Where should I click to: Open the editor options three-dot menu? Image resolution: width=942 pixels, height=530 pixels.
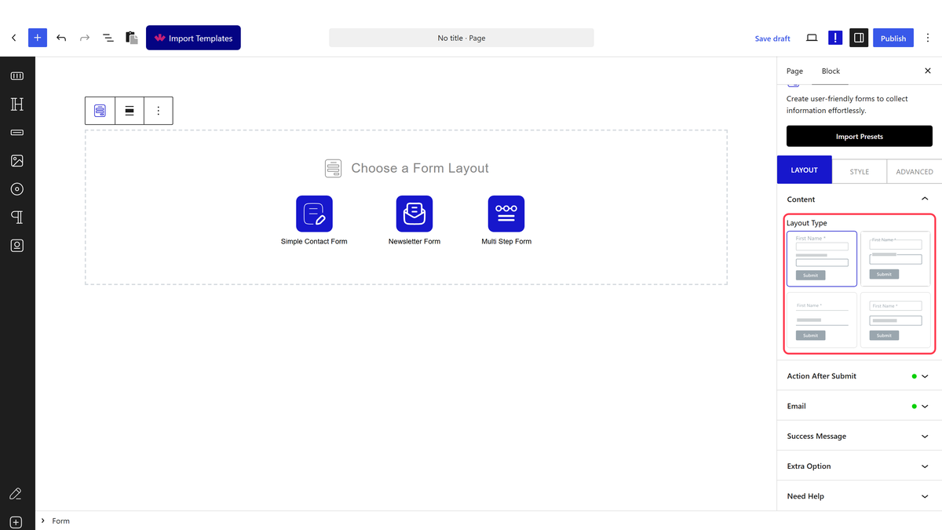point(928,38)
